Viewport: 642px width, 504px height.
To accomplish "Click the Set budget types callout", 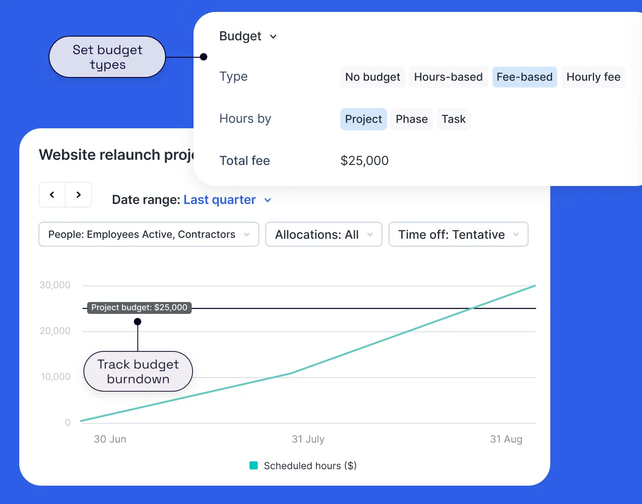I will click(x=107, y=57).
